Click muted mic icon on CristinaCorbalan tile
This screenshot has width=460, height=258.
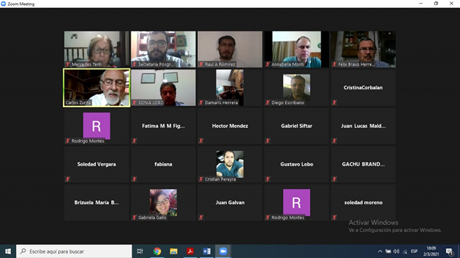point(334,102)
